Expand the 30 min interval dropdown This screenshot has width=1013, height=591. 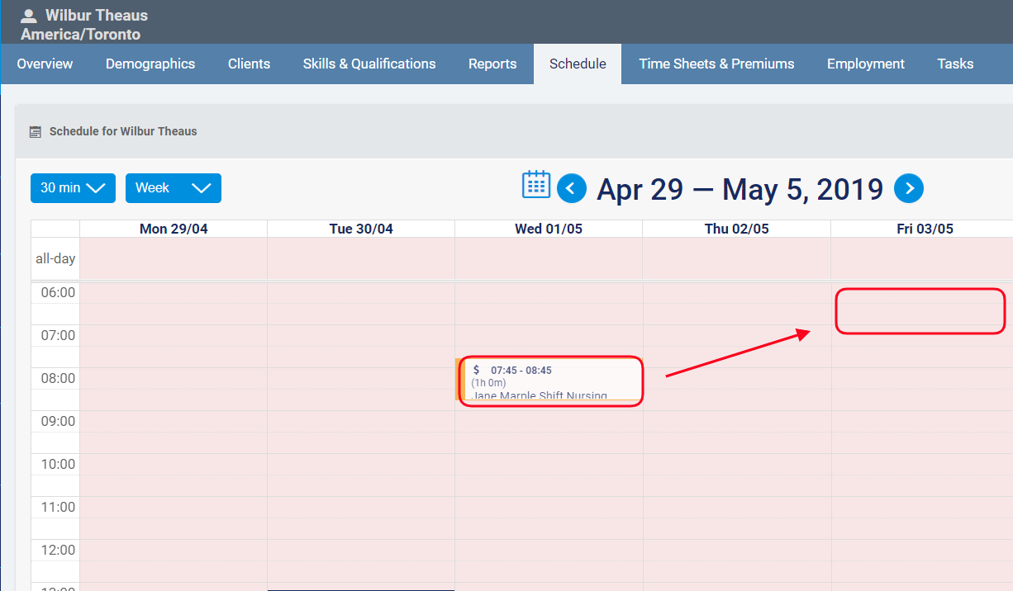click(x=73, y=188)
